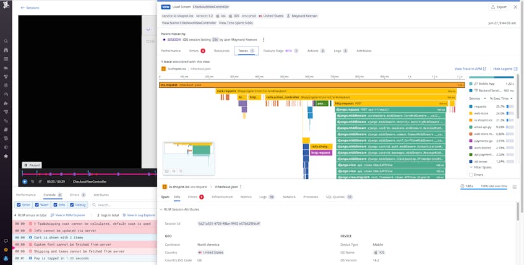Click the panel layout icon beside exec time
This screenshot has width=524, height=265.
(515, 186)
